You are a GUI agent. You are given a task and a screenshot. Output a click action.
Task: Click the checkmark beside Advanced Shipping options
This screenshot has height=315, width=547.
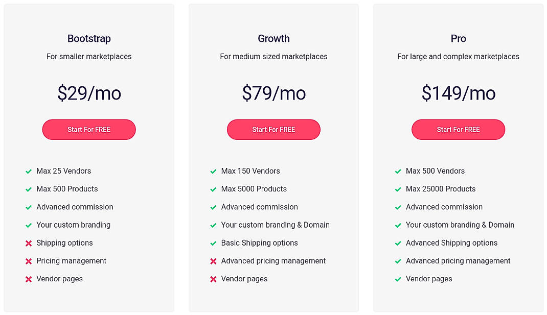point(398,243)
